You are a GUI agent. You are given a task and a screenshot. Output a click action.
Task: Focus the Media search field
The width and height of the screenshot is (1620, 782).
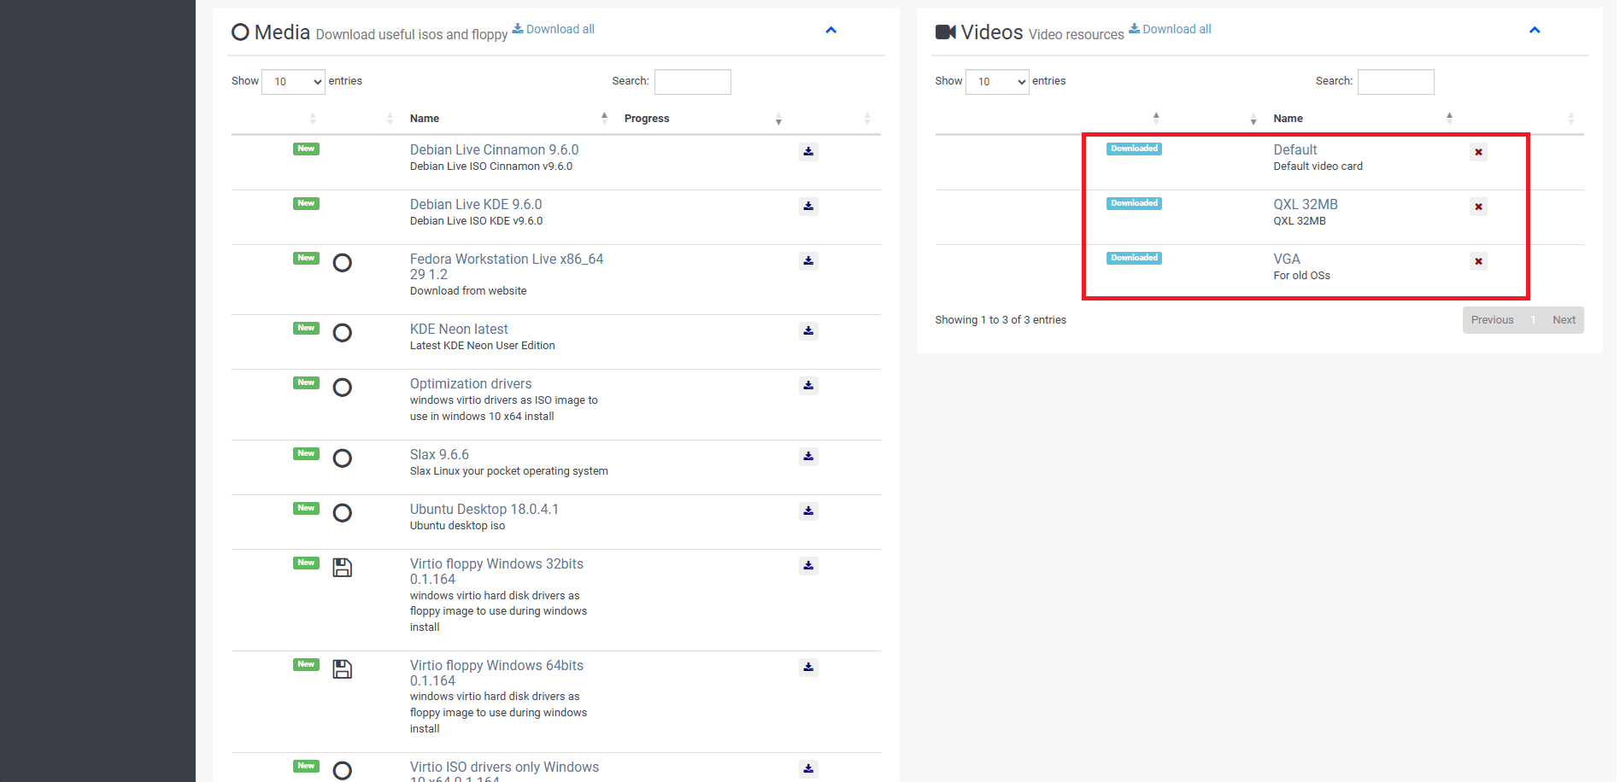click(x=692, y=82)
